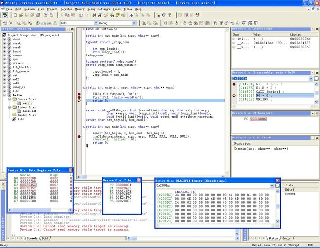
Task: Click the Print toolbar icon
Action: tap(38, 15)
